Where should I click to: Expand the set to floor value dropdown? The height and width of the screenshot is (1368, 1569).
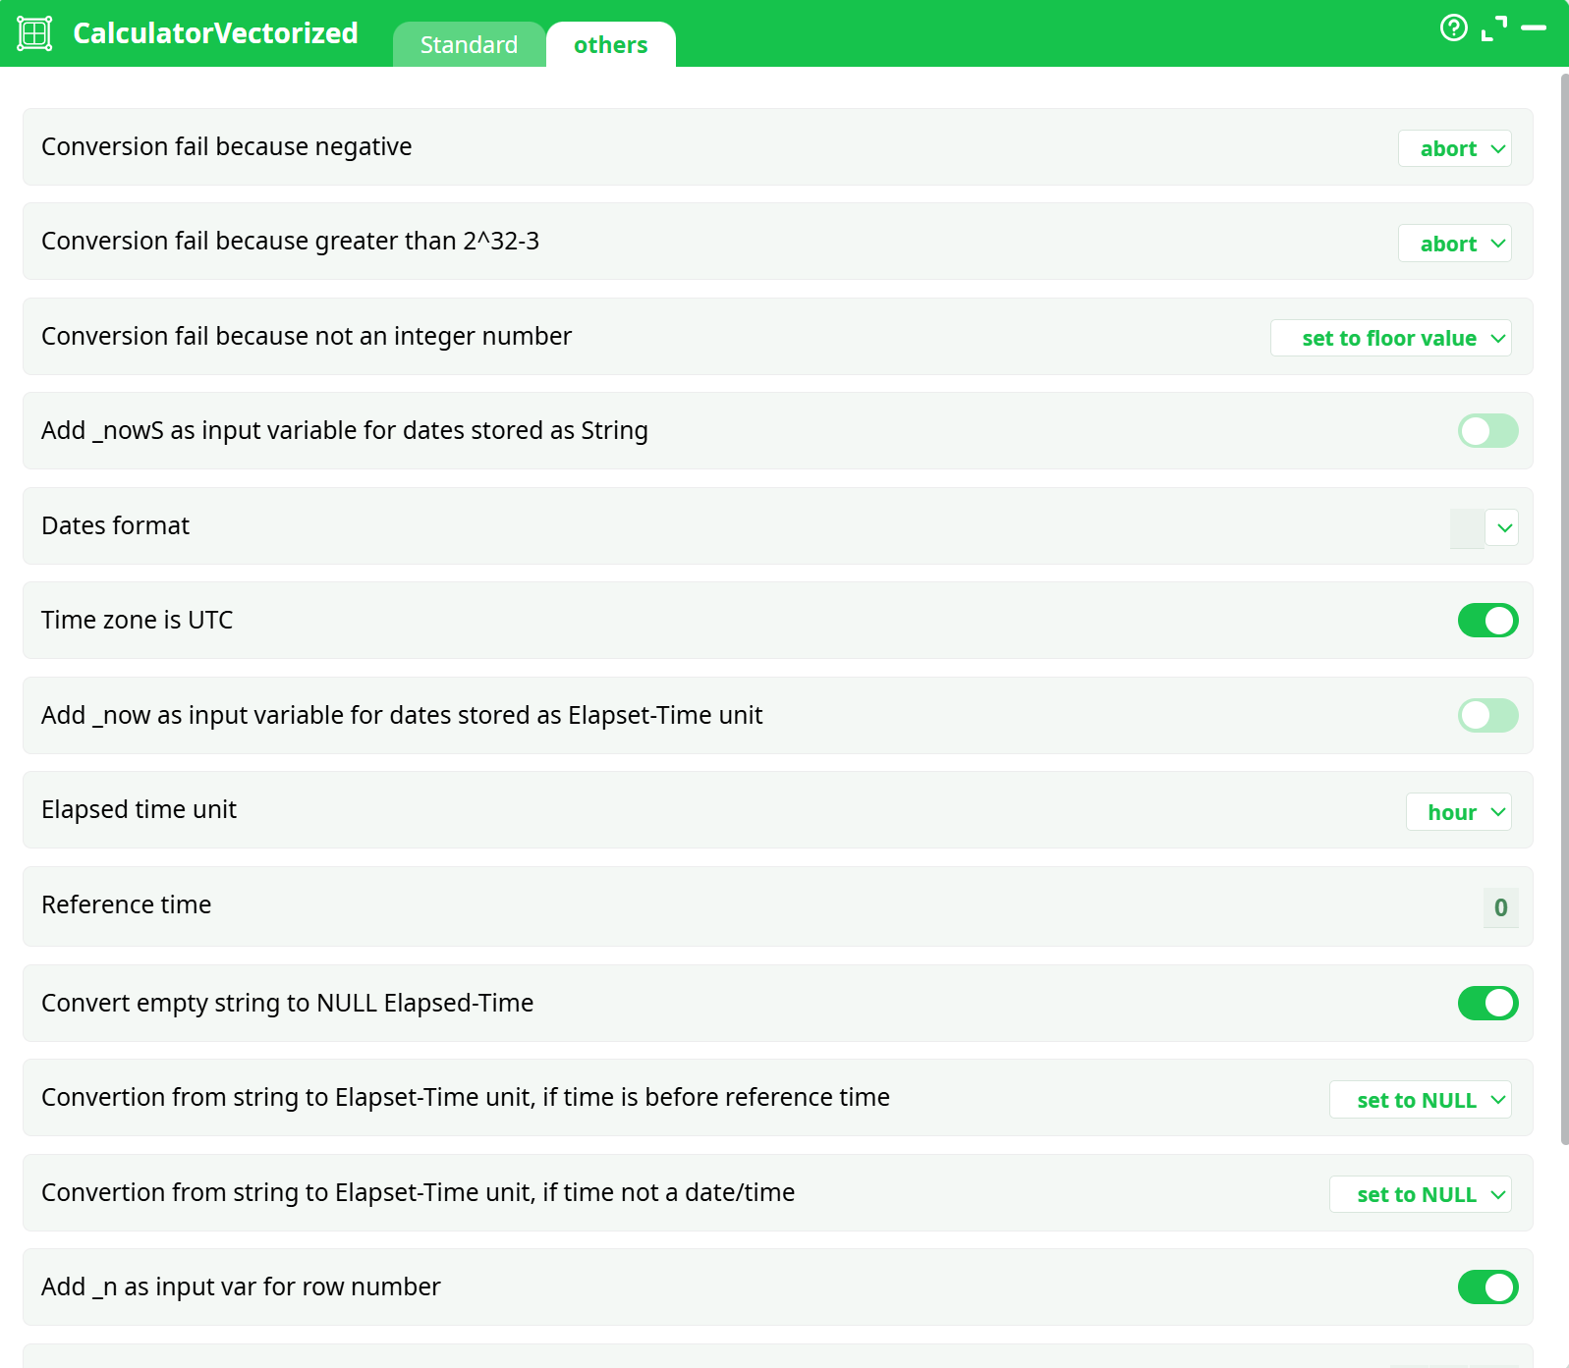(x=1390, y=339)
